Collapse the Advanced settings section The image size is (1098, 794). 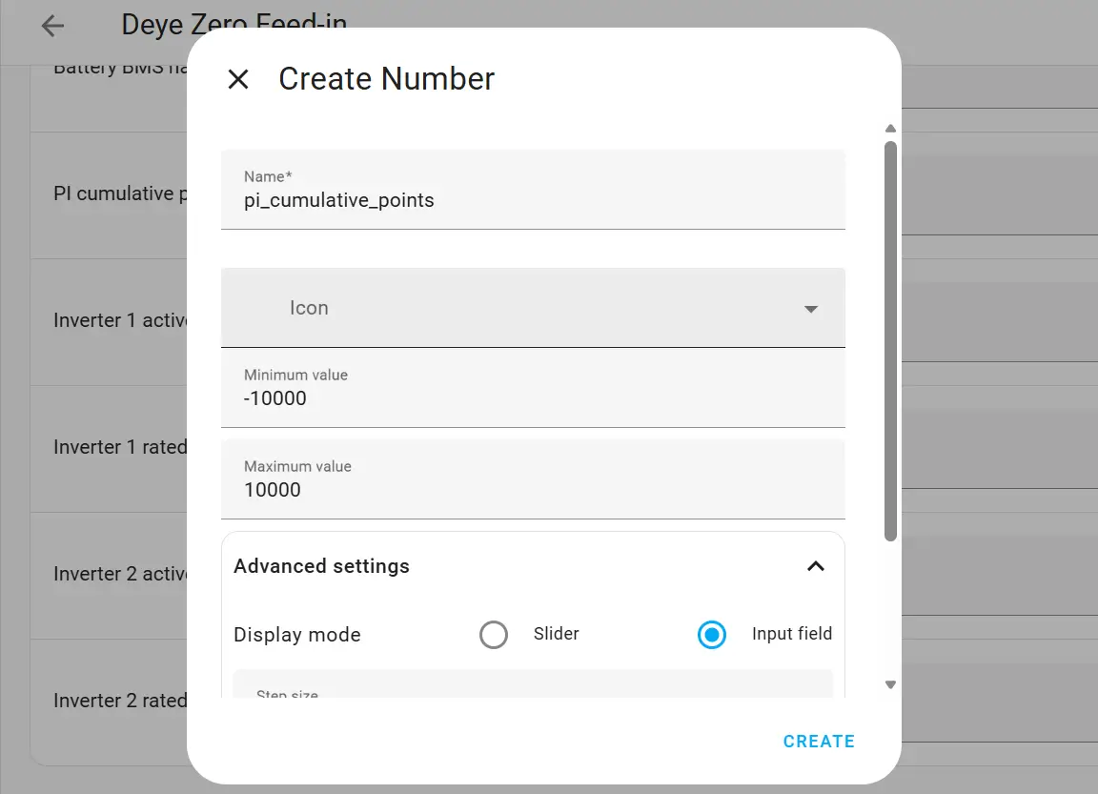(x=815, y=566)
